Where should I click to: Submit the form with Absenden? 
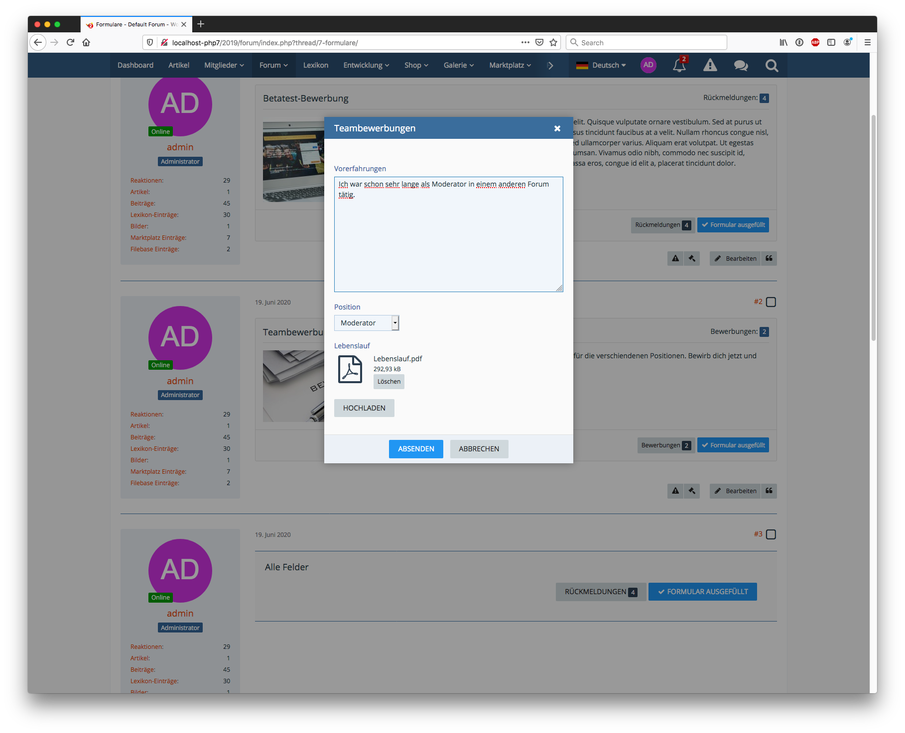click(x=416, y=449)
